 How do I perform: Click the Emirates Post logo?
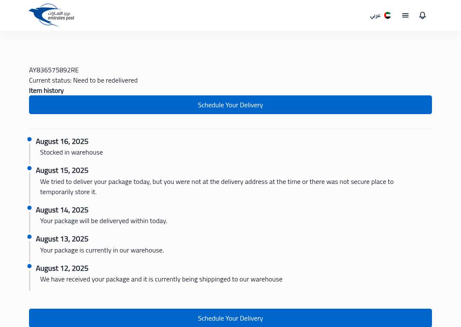pyautogui.click(x=52, y=15)
